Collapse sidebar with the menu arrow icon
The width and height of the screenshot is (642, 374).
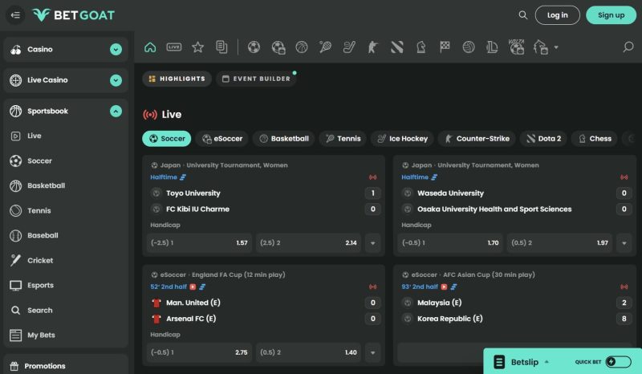15,15
